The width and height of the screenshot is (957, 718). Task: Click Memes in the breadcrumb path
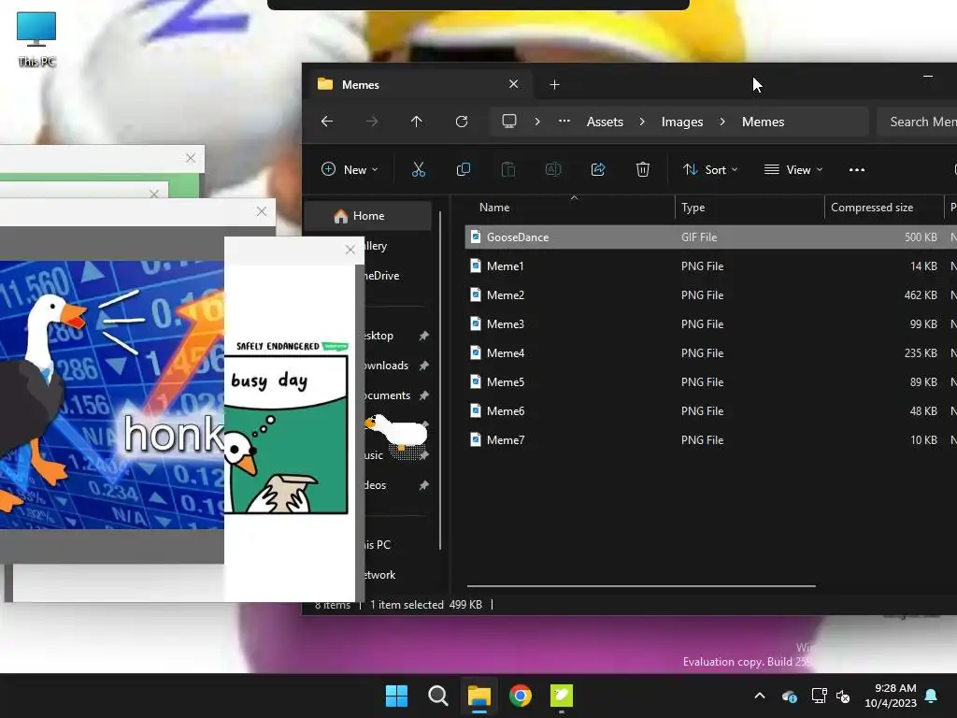point(763,122)
